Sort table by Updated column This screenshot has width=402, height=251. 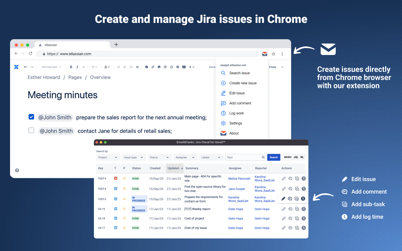tap(175, 168)
